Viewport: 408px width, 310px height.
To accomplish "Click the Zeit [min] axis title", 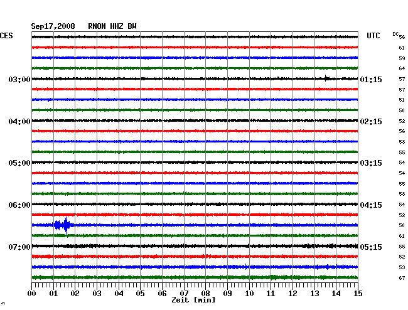I will click(193, 300).
